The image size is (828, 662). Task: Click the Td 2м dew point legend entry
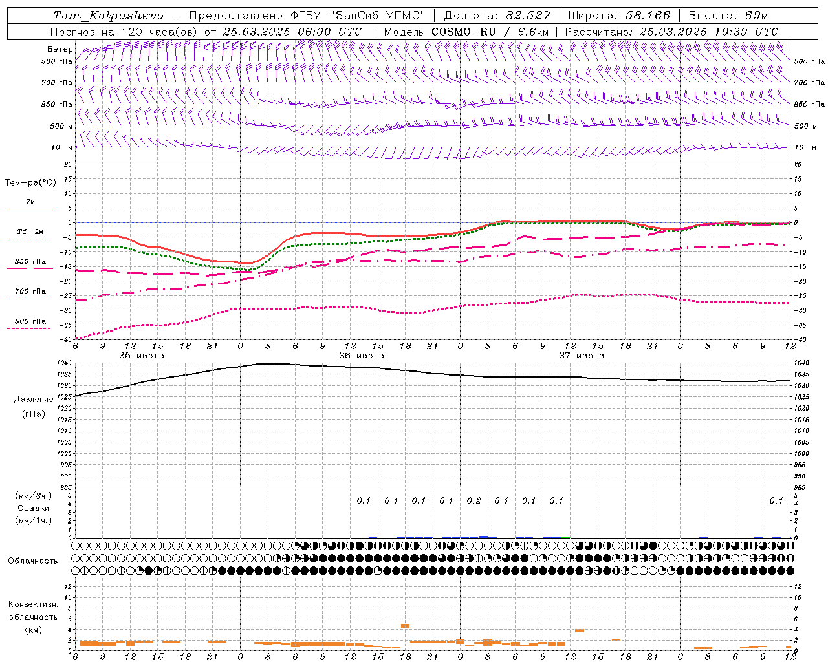pyautogui.click(x=30, y=231)
